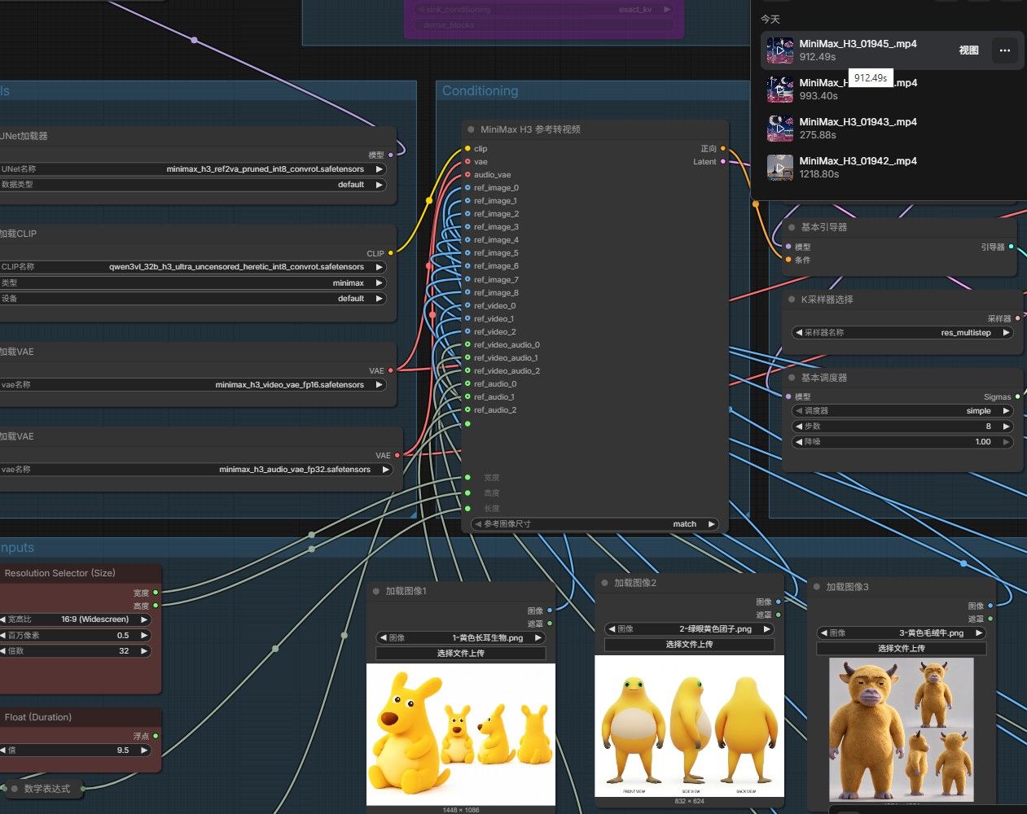Click the 视图 button for MiniMax_H3_01945_.mp4
The image size is (1027, 814).
point(968,50)
